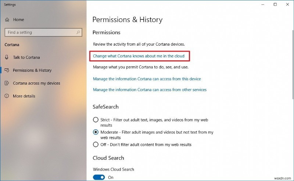Image resolution: width=294 pixels, height=181 pixels.
Task: Open Talk to Cortana settings page
Action: coord(26,57)
